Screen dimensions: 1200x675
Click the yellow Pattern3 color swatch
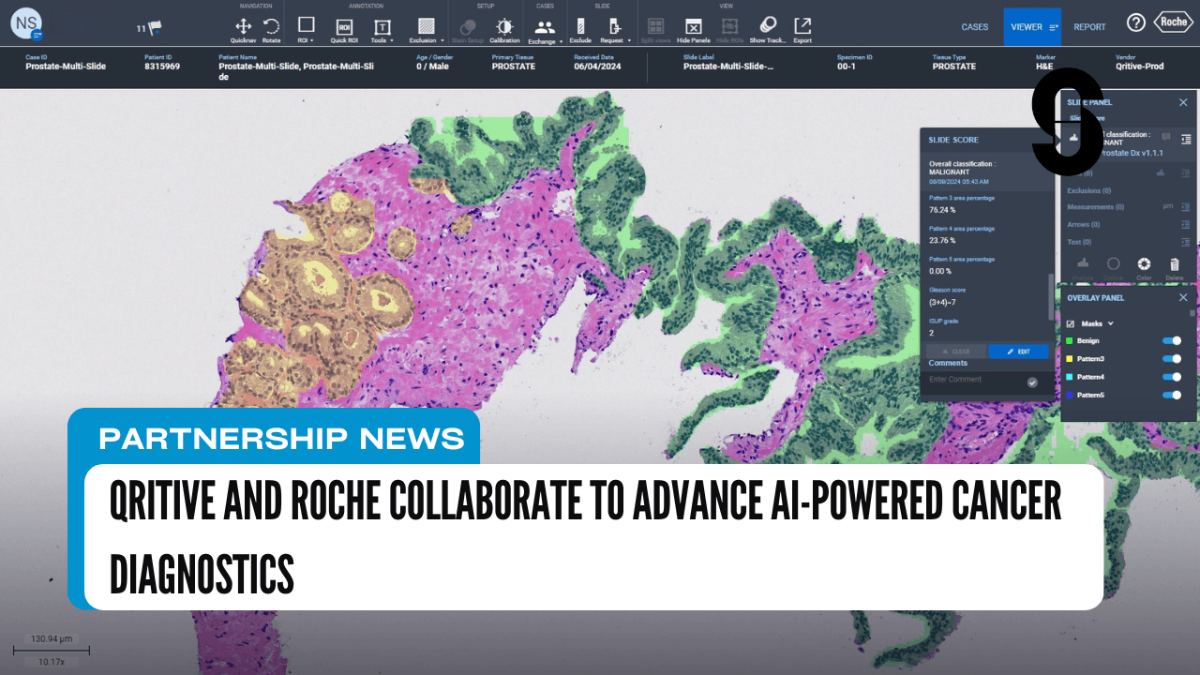pos(1069,359)
